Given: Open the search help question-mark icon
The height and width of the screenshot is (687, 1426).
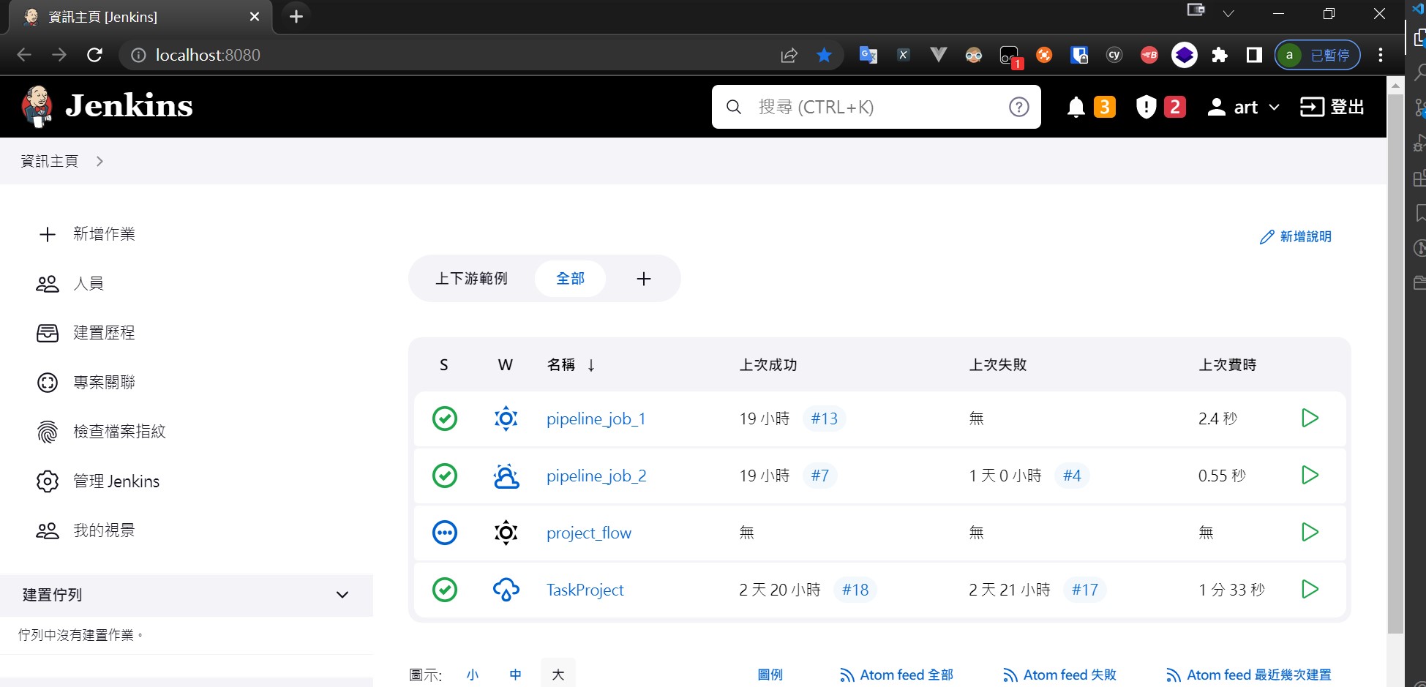Looking at the screenshot, I should [1018, 107].
